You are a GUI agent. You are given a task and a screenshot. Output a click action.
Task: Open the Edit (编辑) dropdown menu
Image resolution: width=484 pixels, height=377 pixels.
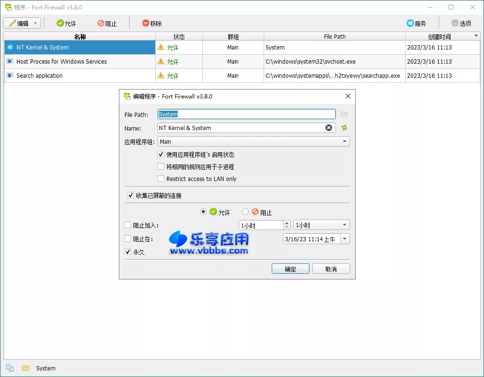point(35,23)
